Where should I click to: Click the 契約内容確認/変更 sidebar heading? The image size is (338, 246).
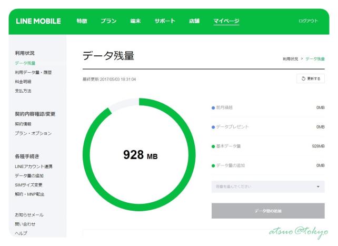[35, 114]
